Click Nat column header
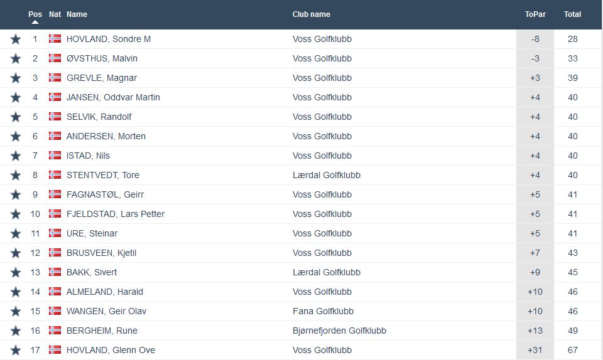The height and width of the screenshot is (360, 603). click(55, 14)
